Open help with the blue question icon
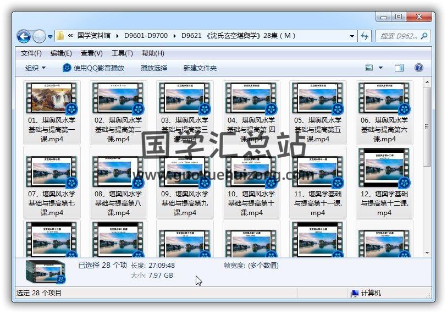This screenshot has width=447, height=314. (x=419, y=68)
